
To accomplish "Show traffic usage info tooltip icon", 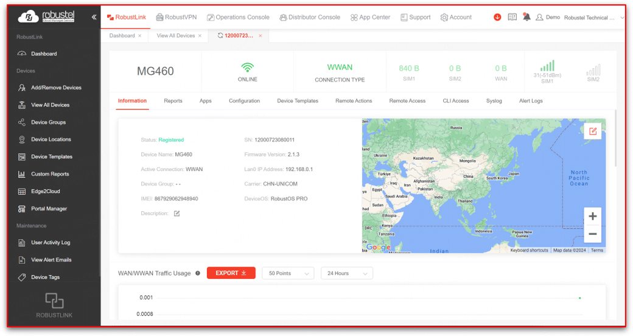I will 198,273.
